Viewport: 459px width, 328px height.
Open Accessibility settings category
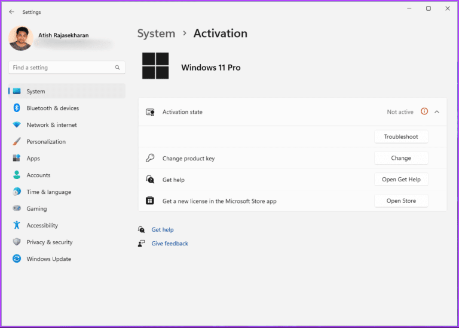point(42,226)
